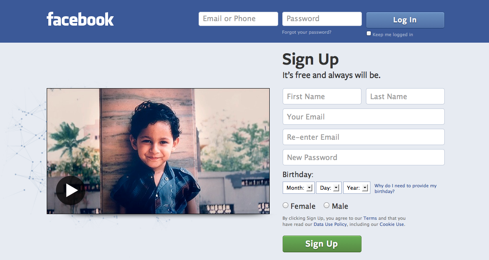
Task: Click into the Re-enter Email field
Action: coord(364,137)
